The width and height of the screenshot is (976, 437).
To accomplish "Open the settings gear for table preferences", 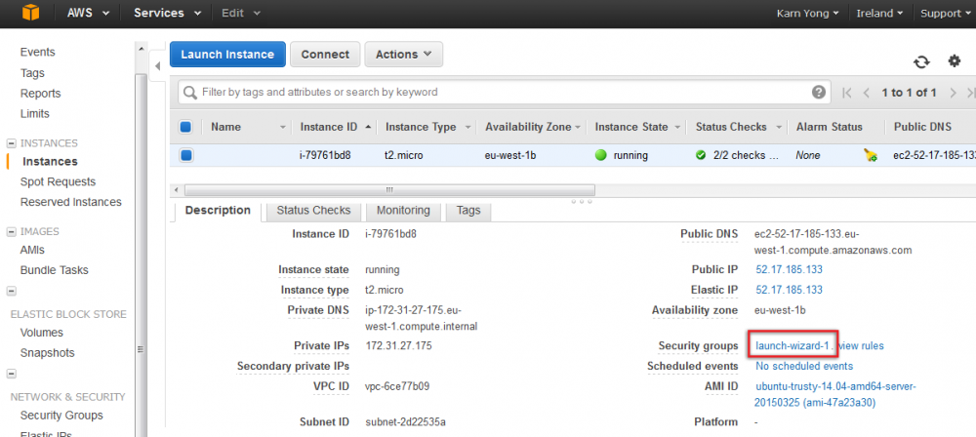I will click(955, 61).
